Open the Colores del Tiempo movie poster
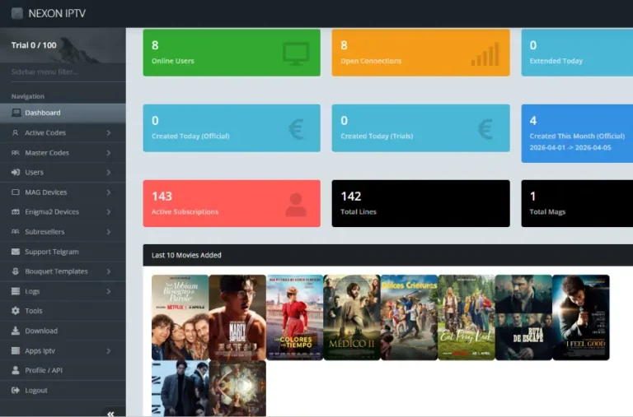633x417 pixels. tap(295, 317)
